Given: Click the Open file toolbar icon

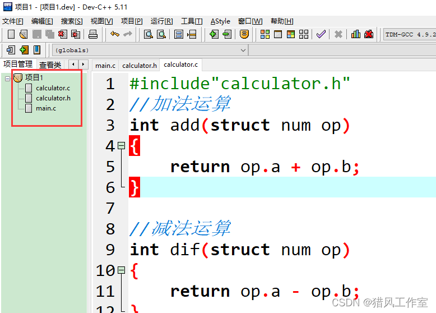Looking at the screenshot, I should point(24,34).
